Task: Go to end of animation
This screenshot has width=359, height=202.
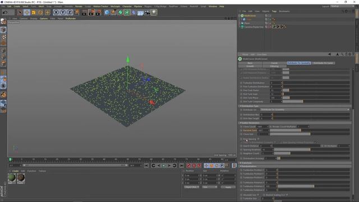Action: 182,166
